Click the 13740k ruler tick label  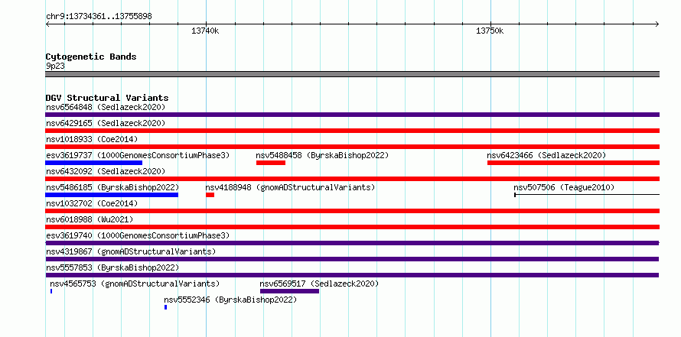pyautogui.click(x=205, y=31)
